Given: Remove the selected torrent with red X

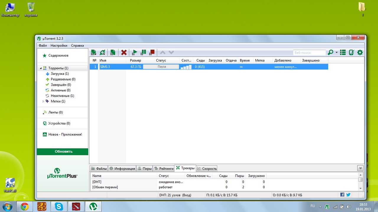Looking at the screenshot, I should click(x=124, y=52).
